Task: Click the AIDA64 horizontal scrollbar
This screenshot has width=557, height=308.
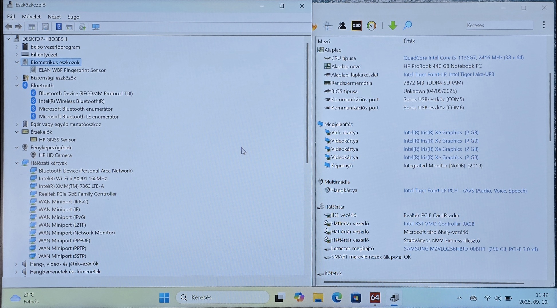Action: click(x=424, y=283)
